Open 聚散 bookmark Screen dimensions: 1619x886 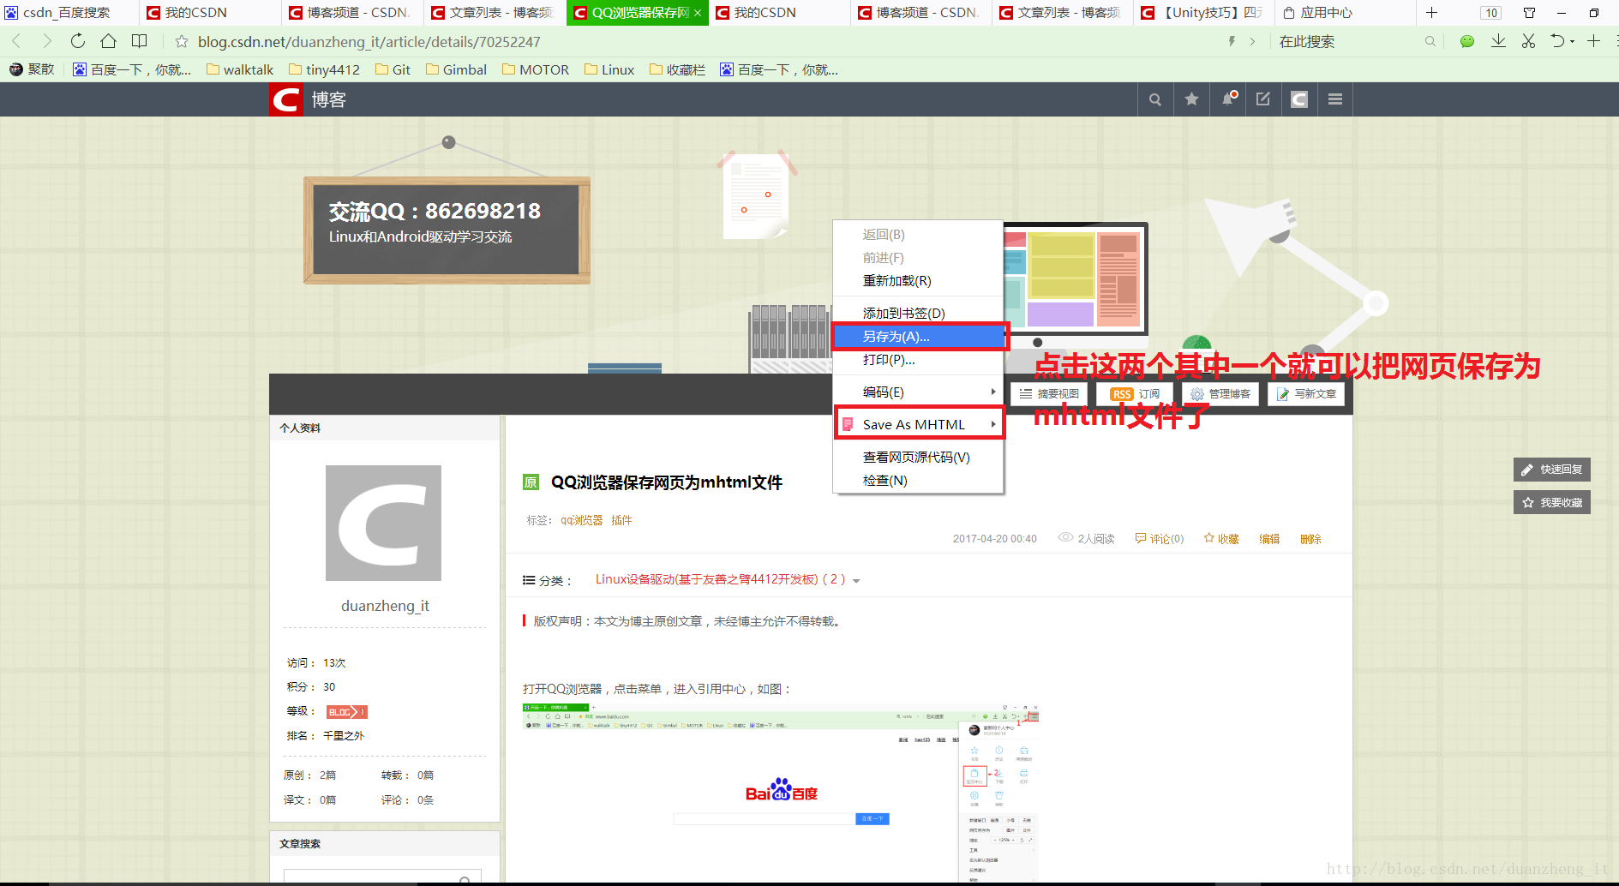point(32,69)
